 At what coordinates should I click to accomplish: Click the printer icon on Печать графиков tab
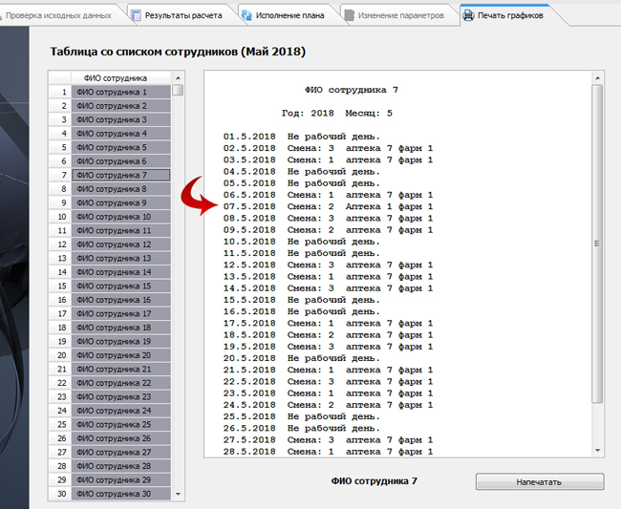click(468, 15)
